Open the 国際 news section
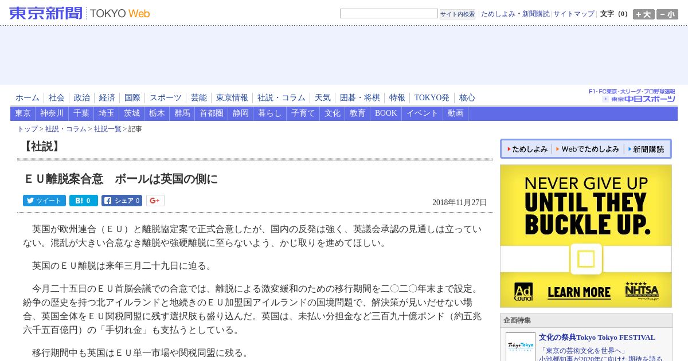688x361 pixels. [x=132, y=98]
